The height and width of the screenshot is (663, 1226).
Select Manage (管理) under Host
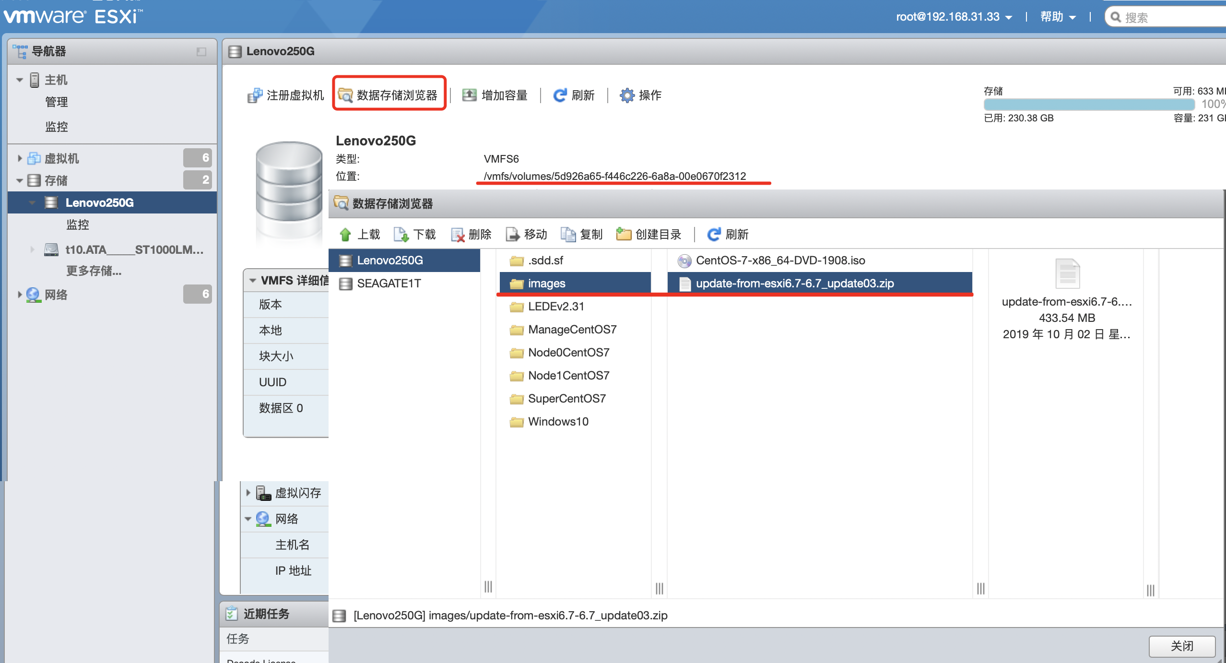(x=57, y=102)
